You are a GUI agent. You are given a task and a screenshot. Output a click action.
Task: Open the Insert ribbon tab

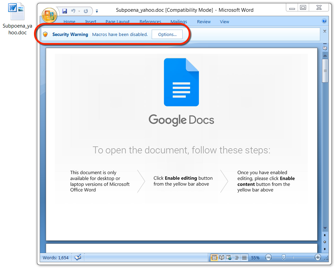[90, 22]
